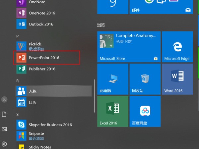Open Settings via the gear icon

pyautogui.click(x=4, y=144)
